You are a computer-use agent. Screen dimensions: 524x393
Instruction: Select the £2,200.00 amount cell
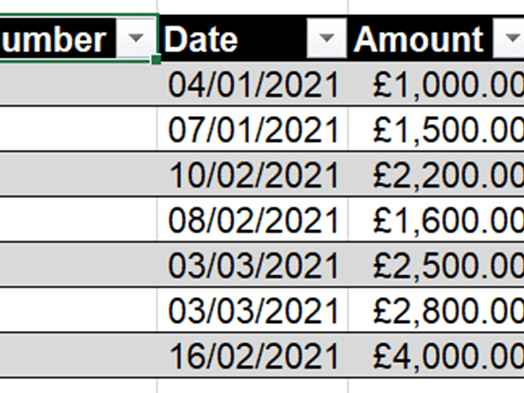pos(445,175)
